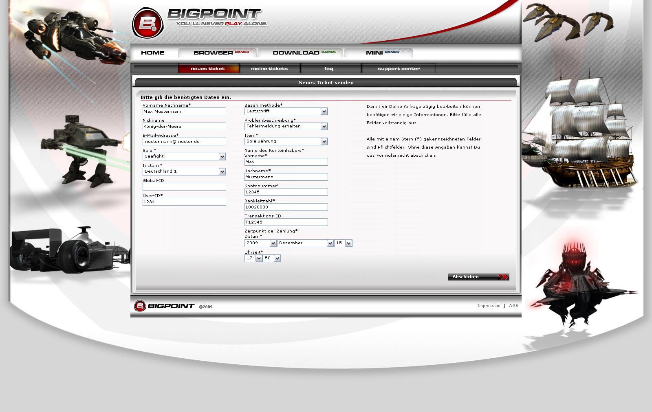
Task: Open the AGB link
Action: 513,306
